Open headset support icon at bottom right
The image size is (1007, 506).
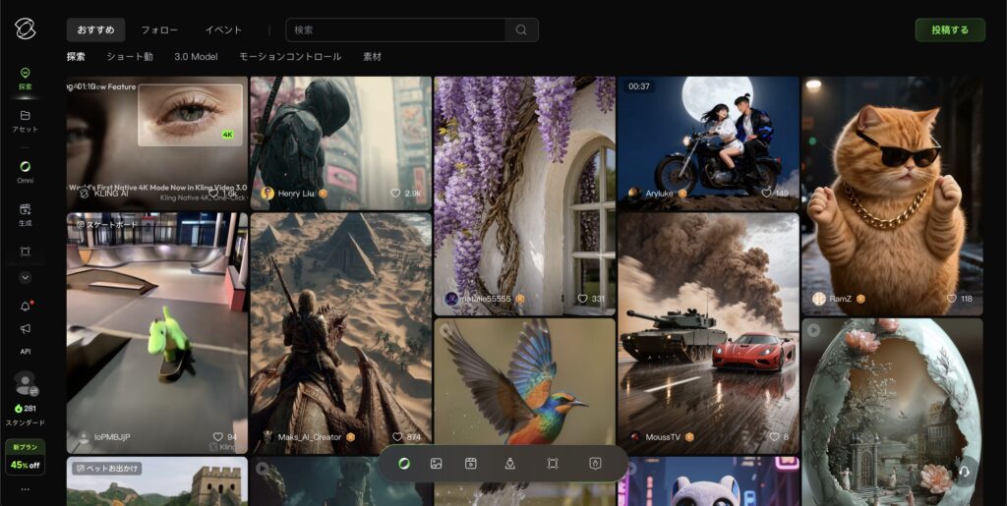pos(964,470)
